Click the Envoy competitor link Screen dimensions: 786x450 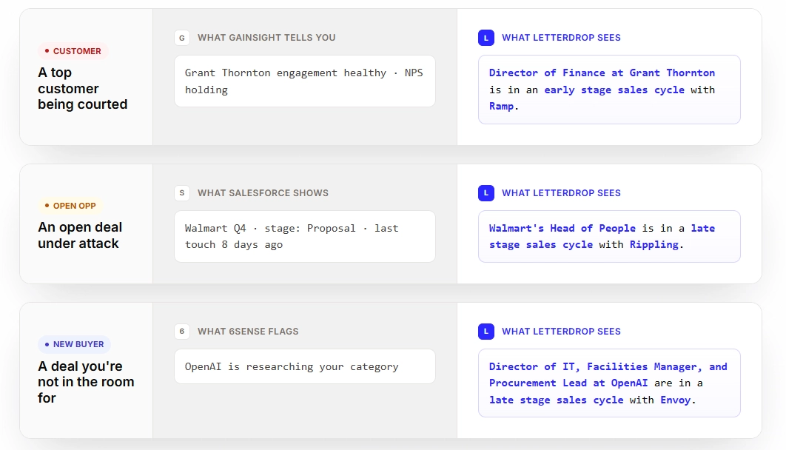point(675,400)
